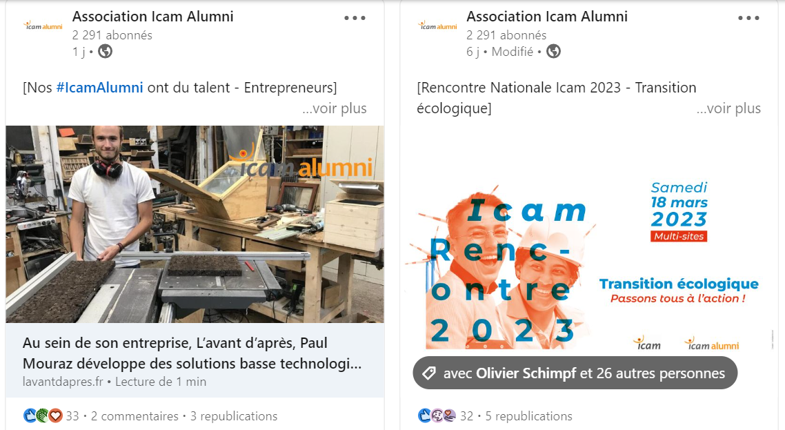Open the lavantdapres.fr article link preview
This screenshot has width=785, height=430.
click(x=193, y=362)
